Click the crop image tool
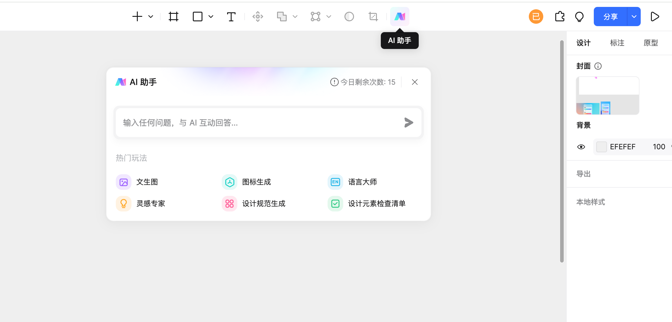Screen dimensions: 672x322 coord(373,17)
